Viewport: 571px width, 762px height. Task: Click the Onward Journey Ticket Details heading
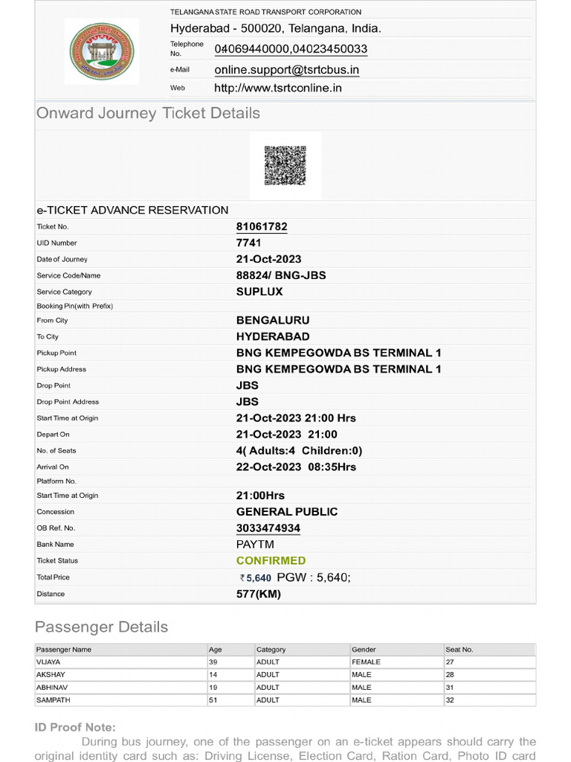(148, 113)
